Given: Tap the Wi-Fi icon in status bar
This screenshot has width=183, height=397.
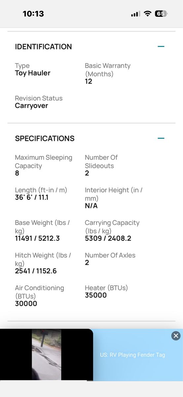Looking at the screenshot, I should pos(148,14).
